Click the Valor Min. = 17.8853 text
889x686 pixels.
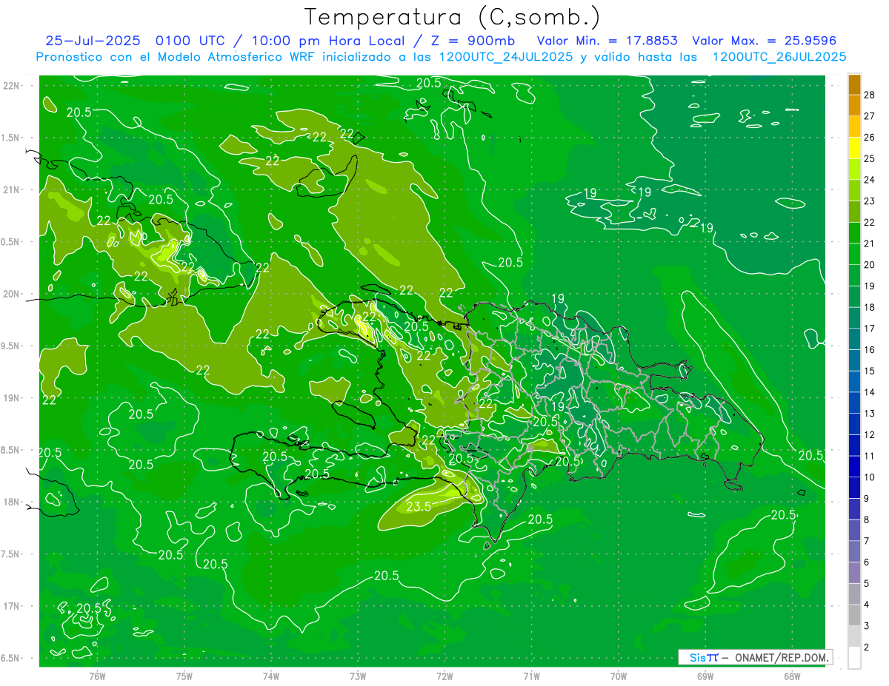tap(607, 41)
